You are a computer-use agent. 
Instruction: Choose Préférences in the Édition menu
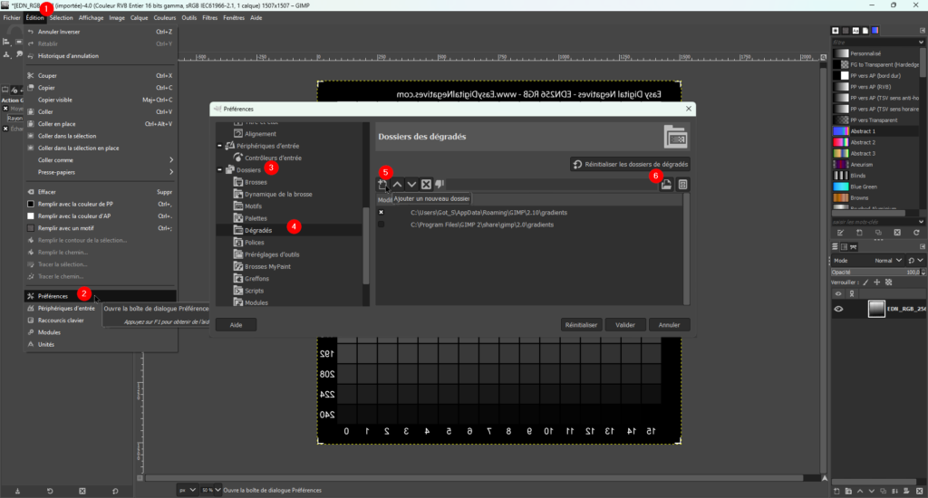pyautogui.click(x=100, y=296)
